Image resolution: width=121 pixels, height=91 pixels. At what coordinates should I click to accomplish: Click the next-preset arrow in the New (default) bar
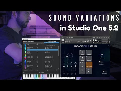pyautogui.click(x=91, y=37)
